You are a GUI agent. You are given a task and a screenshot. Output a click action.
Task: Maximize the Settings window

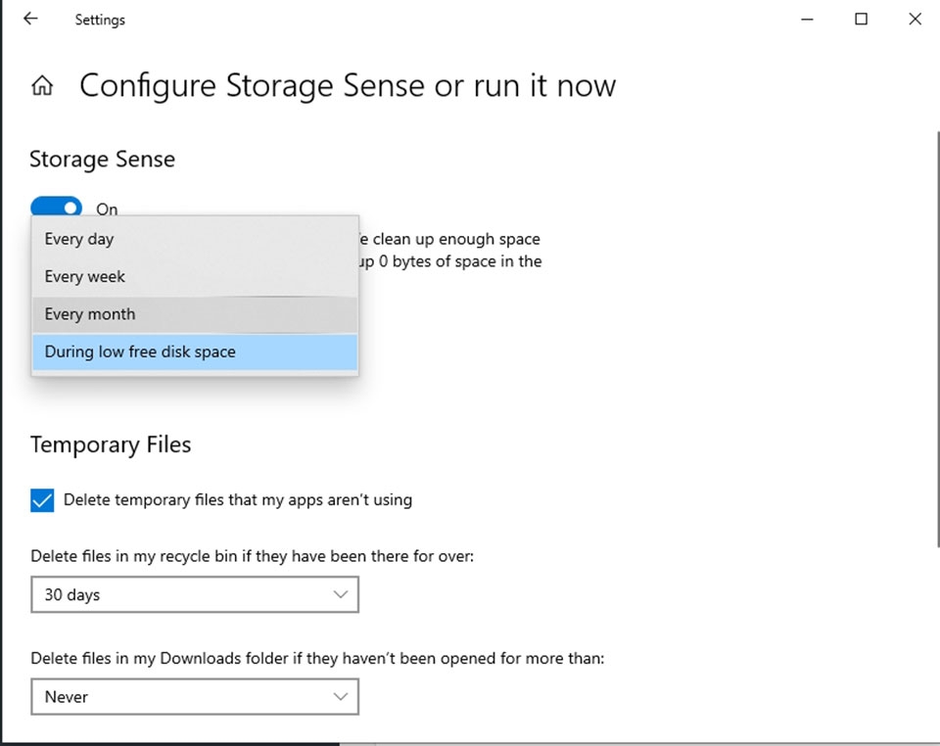coord(861,19)
